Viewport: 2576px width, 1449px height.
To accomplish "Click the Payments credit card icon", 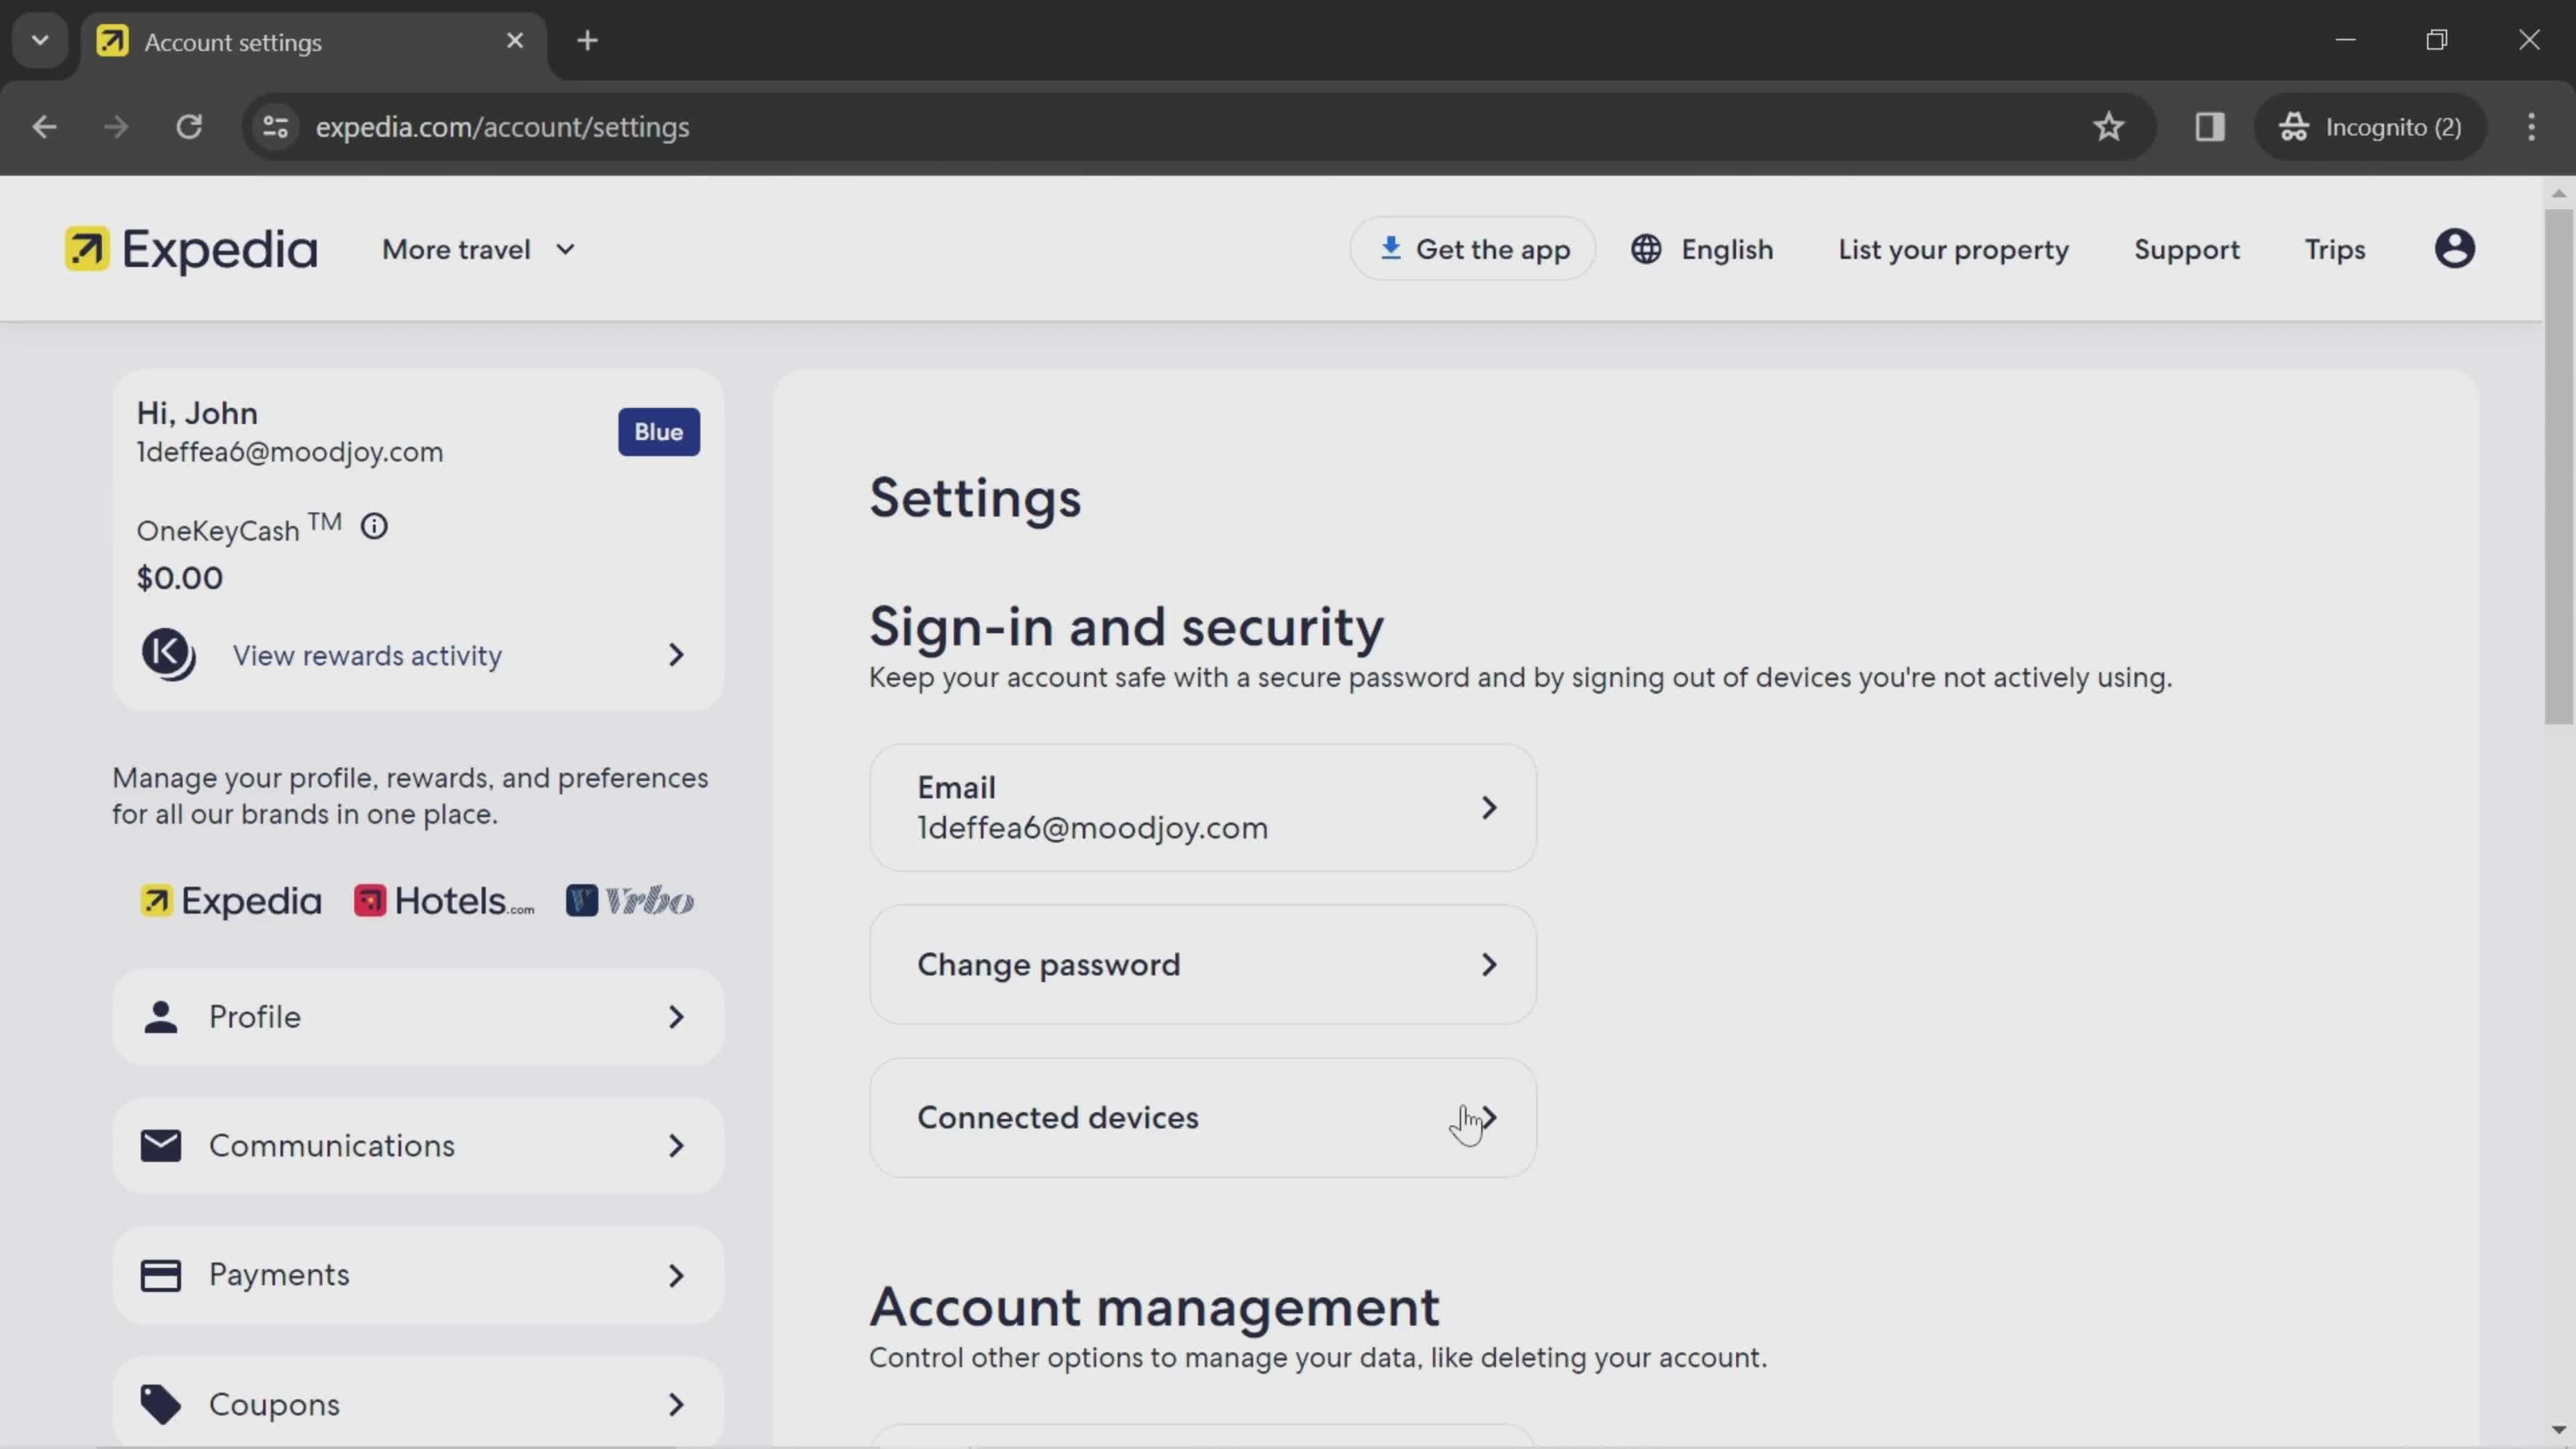I will (160, 1275).
